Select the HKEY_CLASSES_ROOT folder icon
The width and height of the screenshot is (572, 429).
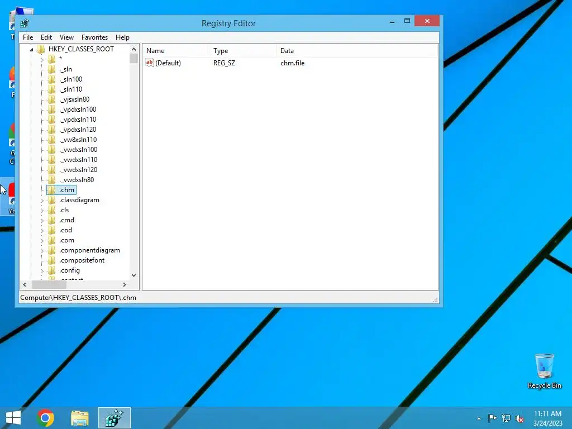pyautogui.click(x=41, y=49)
